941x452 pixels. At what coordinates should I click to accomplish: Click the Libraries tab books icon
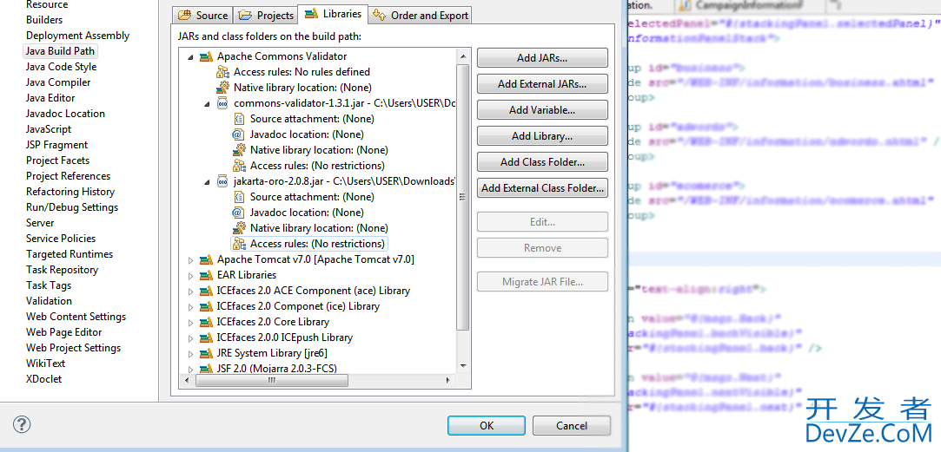pos(311,13)
